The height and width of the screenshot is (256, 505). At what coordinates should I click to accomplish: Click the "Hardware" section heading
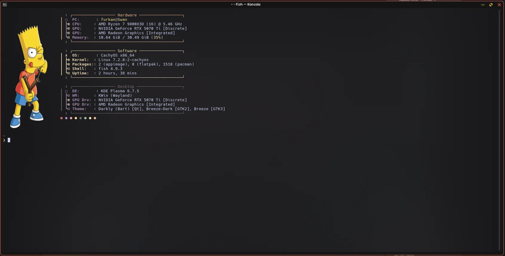coord(127,15)
